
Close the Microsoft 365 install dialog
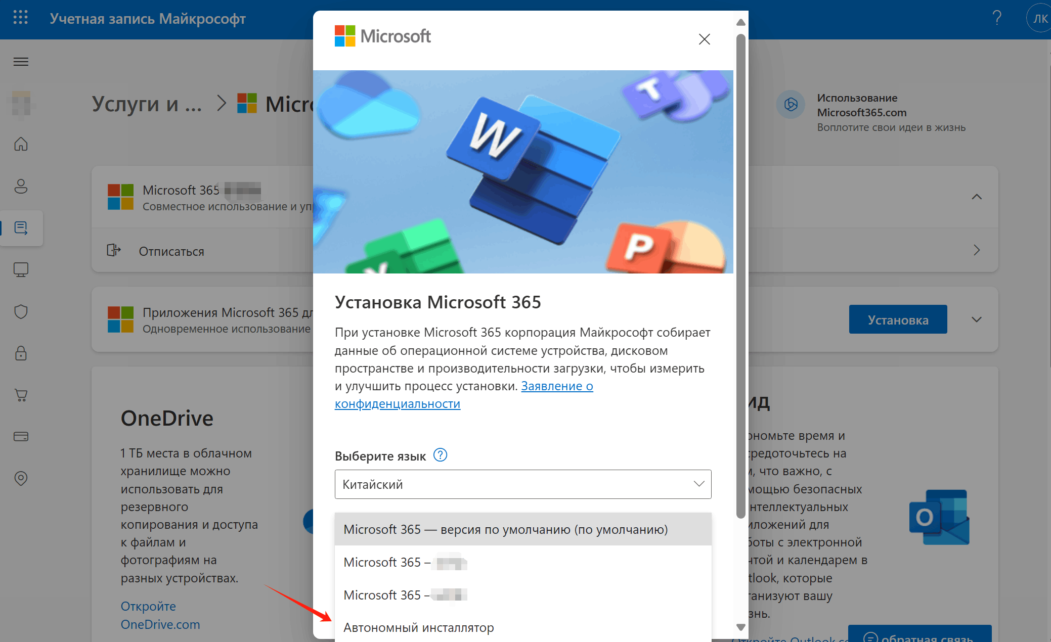pyautogui.click(x=704, y=39)
